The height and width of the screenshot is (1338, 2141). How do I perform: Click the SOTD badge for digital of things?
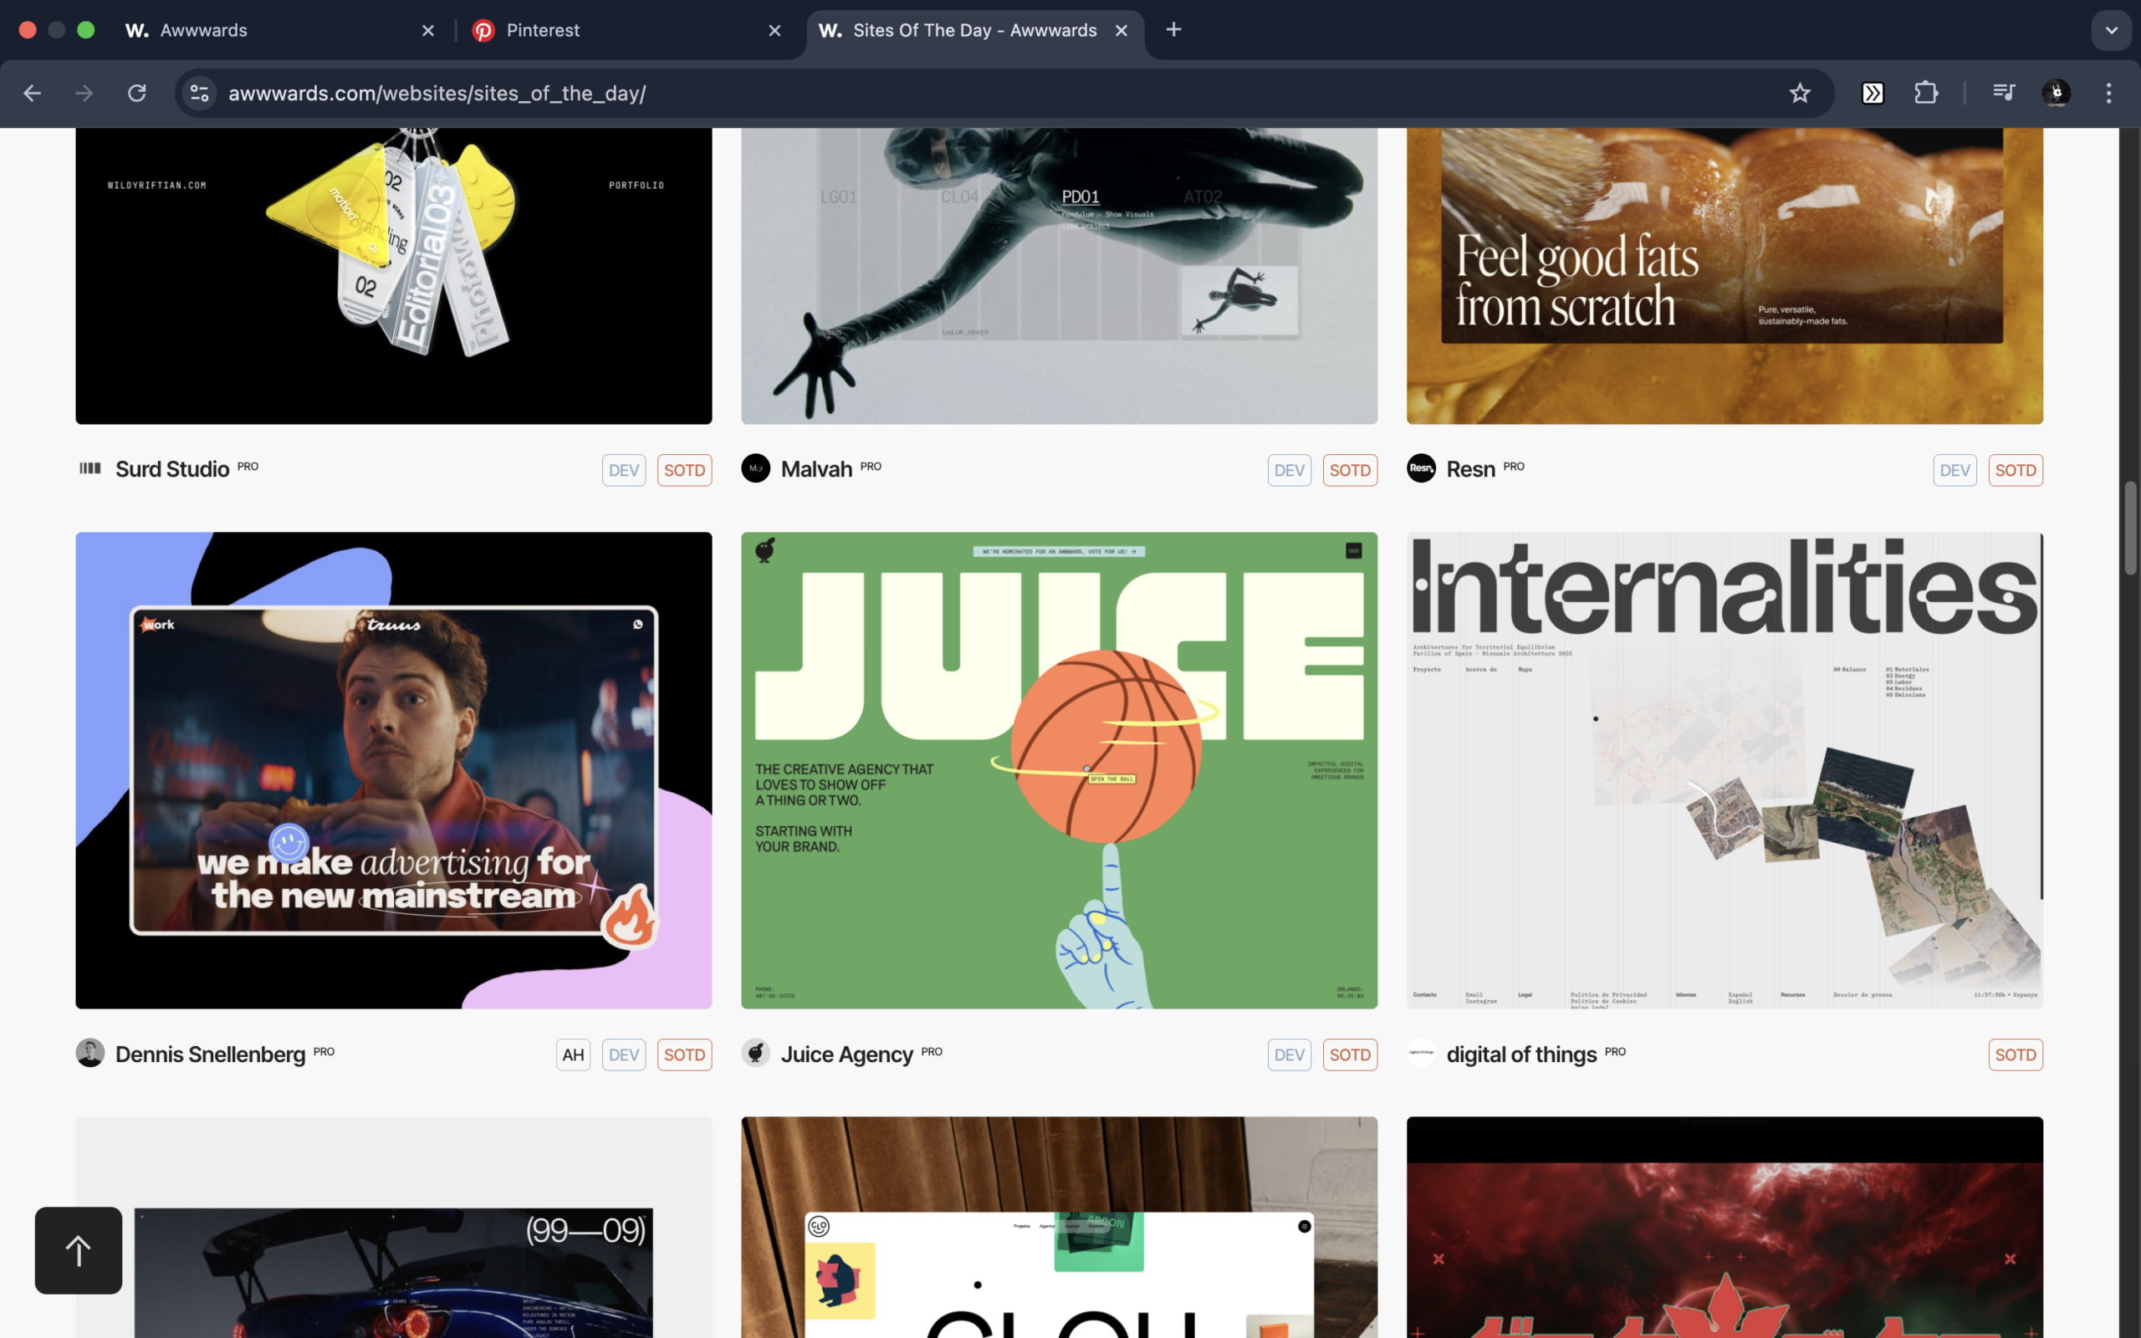(x=2015, y=1055)
